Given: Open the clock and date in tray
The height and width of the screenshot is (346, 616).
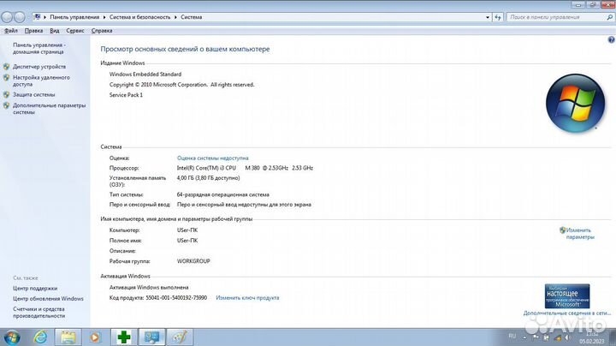Looking at the screenshot, I should pos(592,337).
